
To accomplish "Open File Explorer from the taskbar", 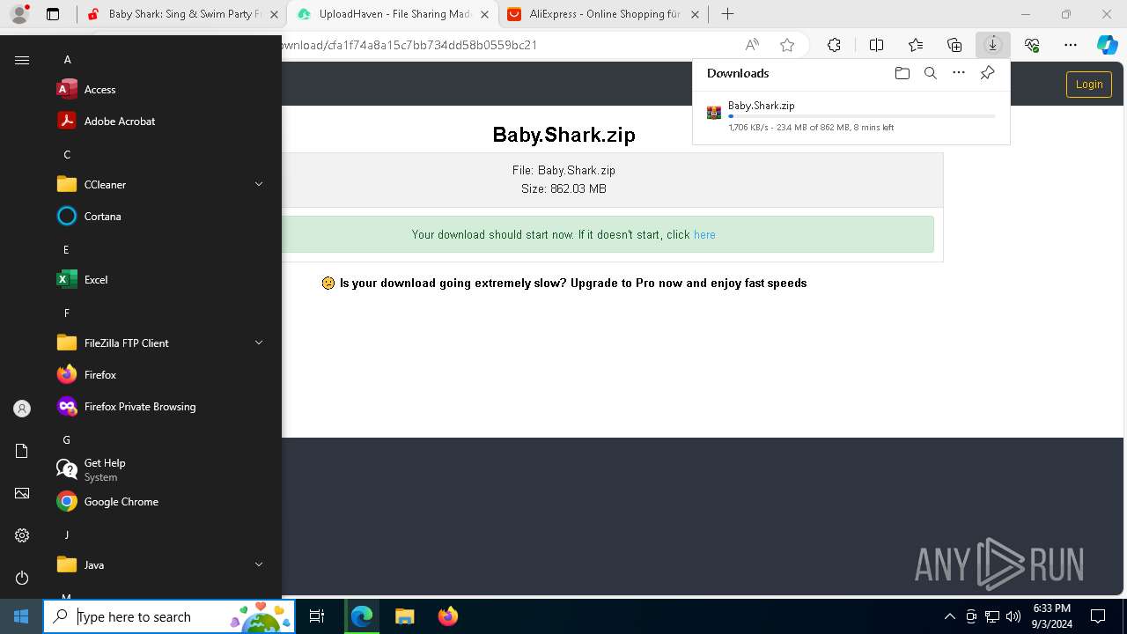I will pyautogui.click(x=404, y=616).
